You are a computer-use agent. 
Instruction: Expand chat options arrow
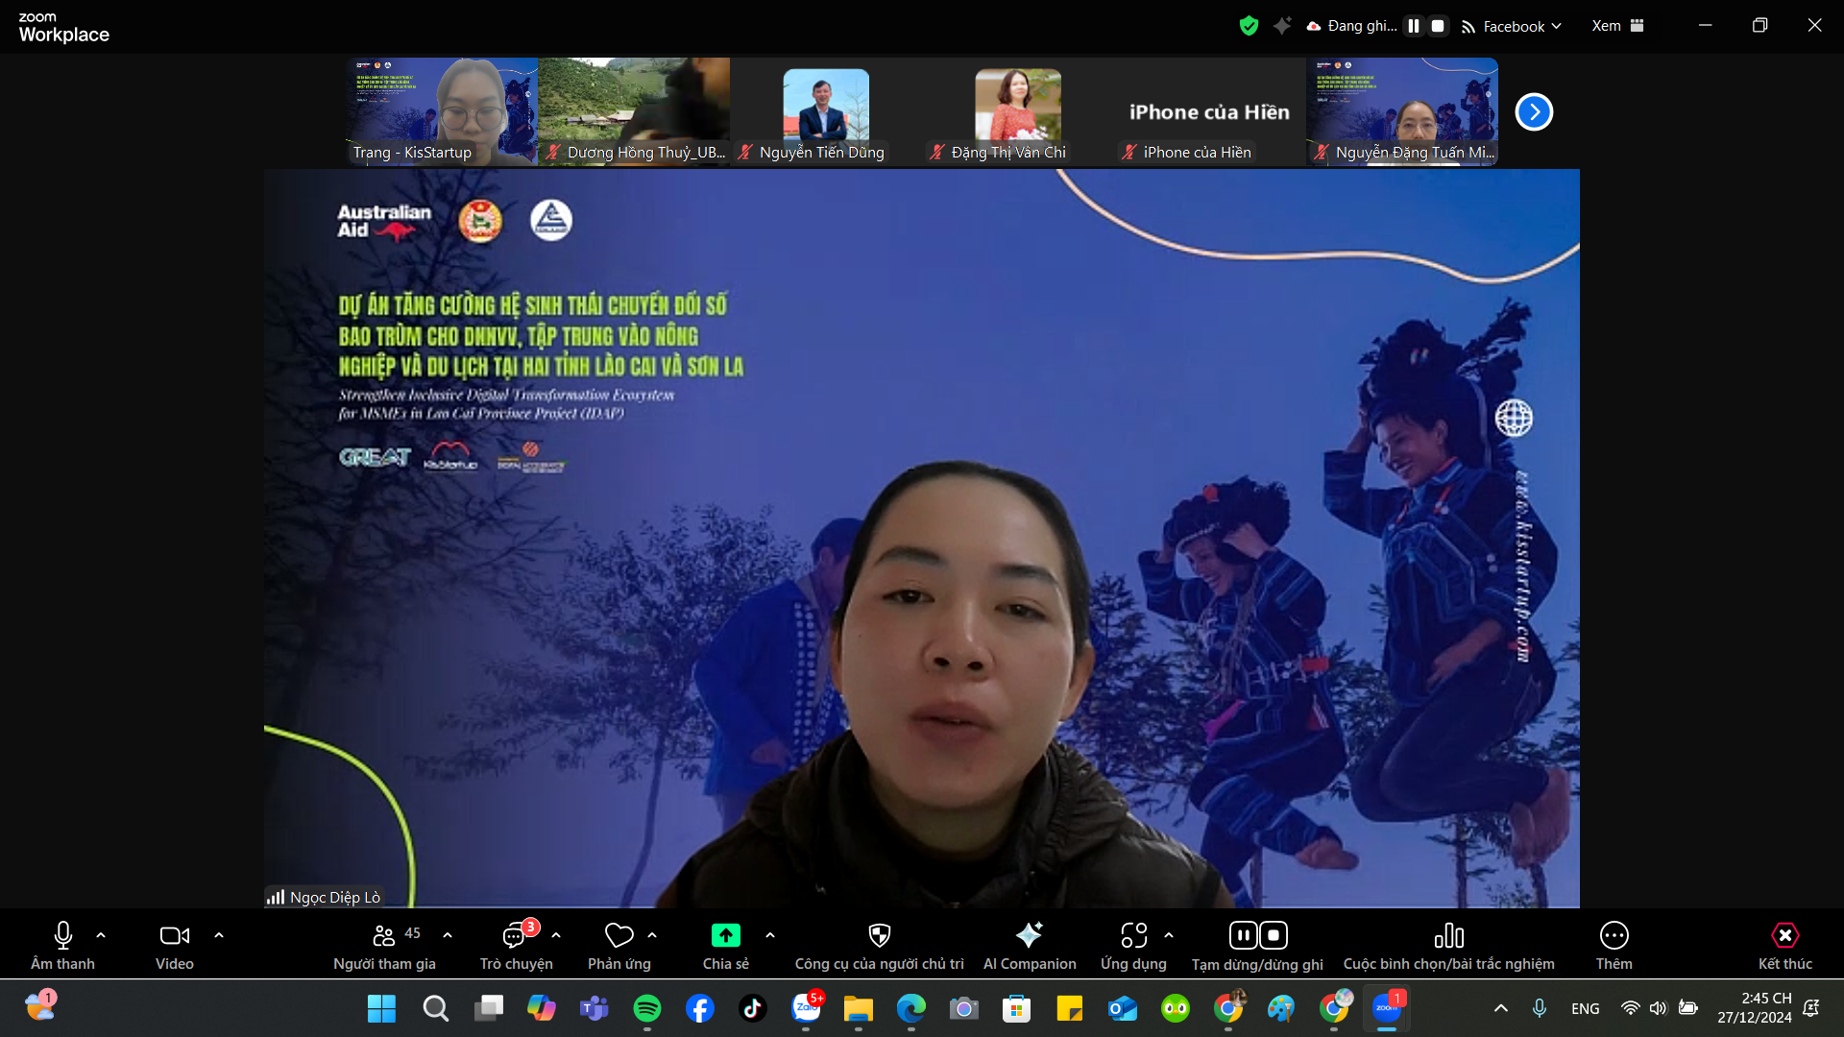coord(556,935)
